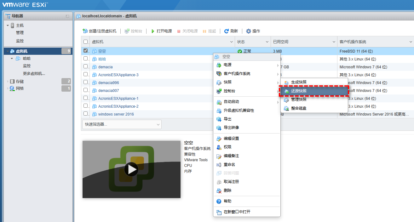
Task: Collapse the 主机 tree node
Action: pos(8,26)
